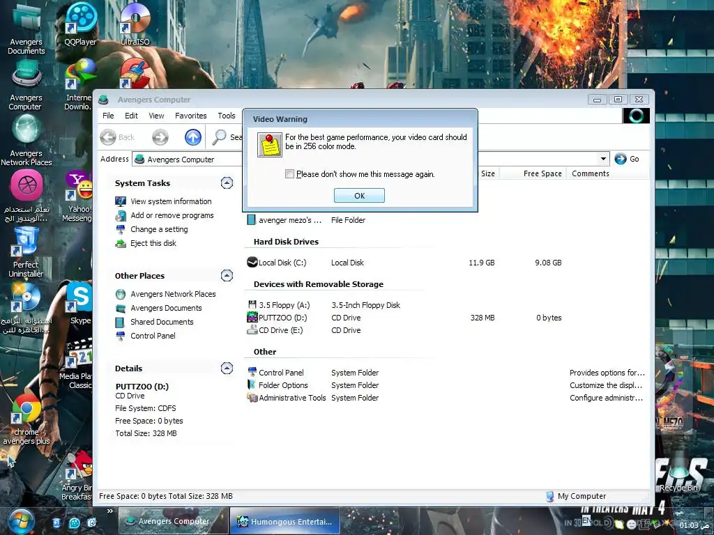Open the Favorites menu
The height and width of the screenshot is (535, 714).
191,116
